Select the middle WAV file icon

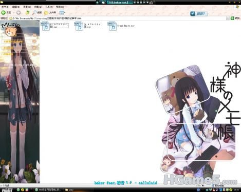click(x=79, y=26)
